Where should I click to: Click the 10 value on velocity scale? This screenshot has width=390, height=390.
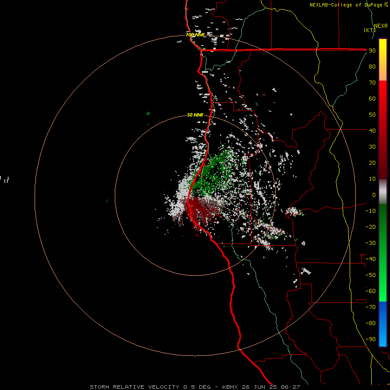click(x=372, y=179)
